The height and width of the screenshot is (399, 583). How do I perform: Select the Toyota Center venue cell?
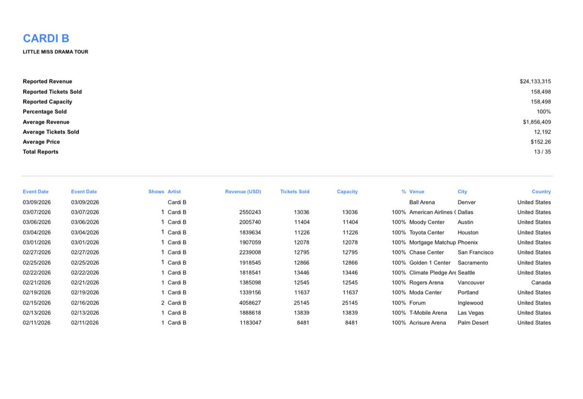tap(427, 232)
